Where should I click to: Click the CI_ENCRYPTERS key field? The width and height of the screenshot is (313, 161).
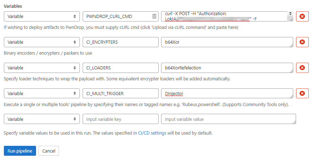tap(120, 42)
